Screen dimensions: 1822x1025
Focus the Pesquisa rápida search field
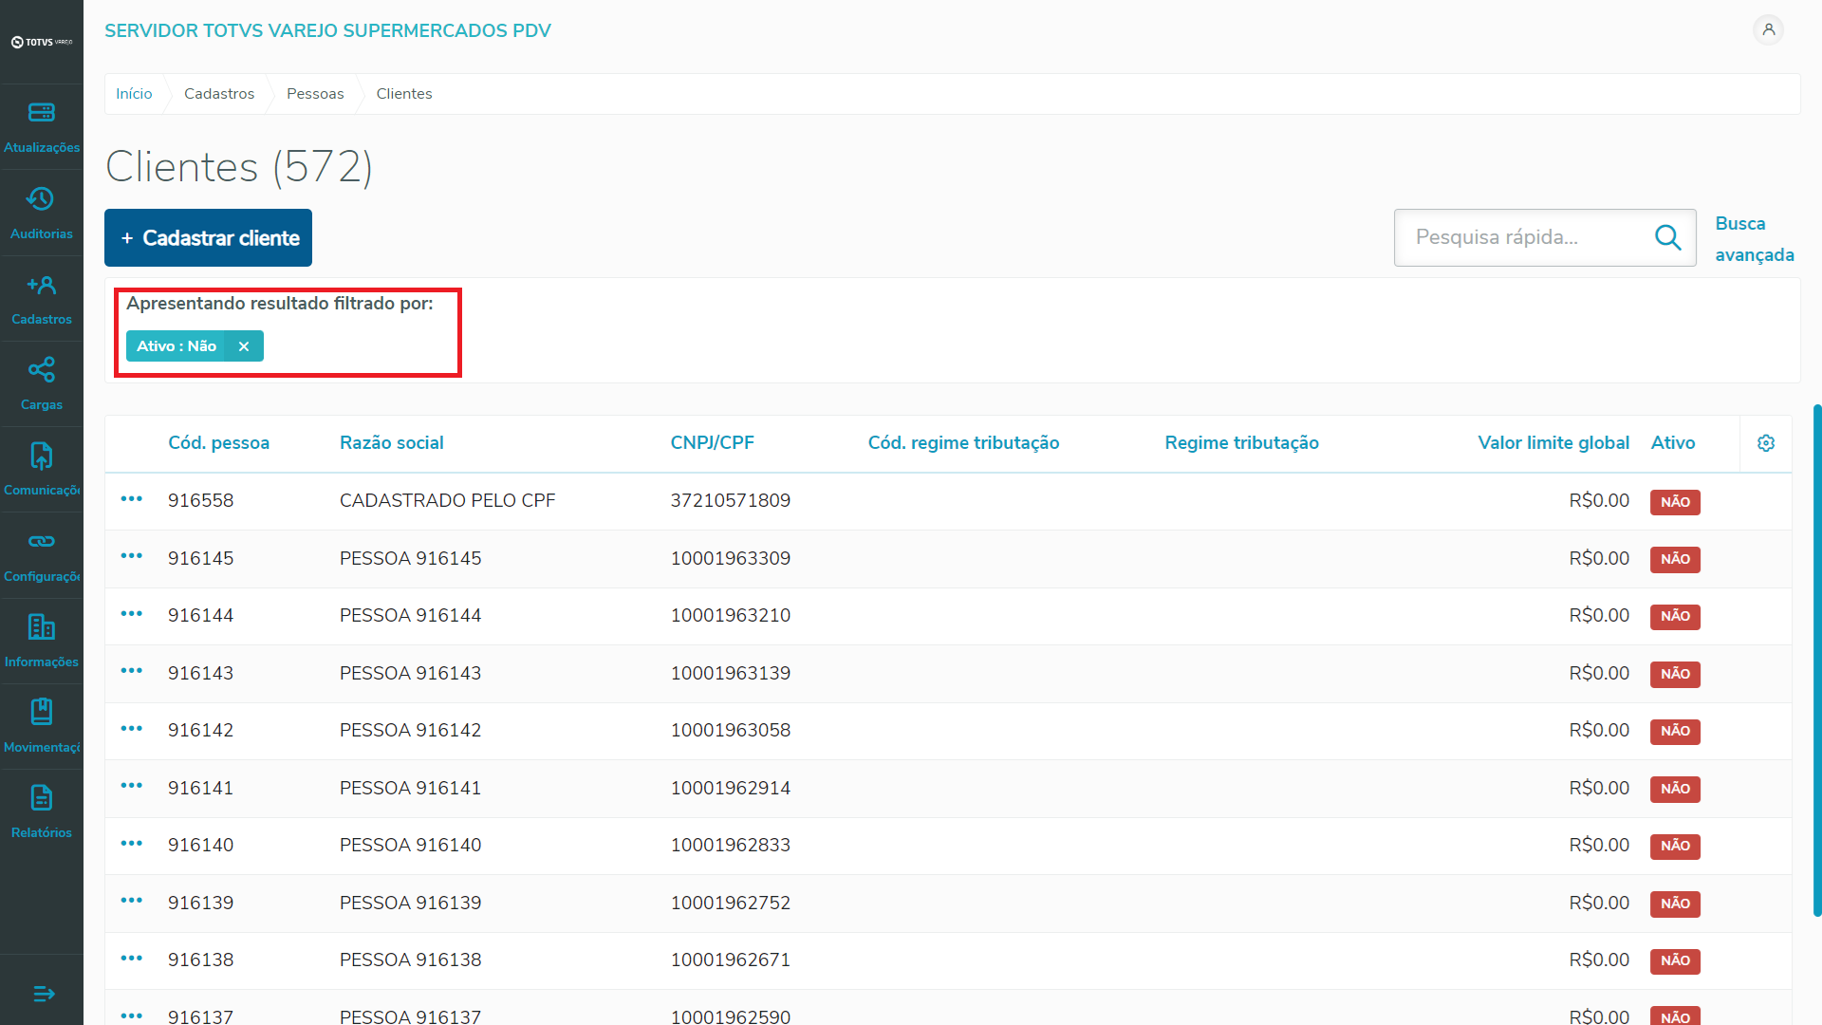[1523, 237]
